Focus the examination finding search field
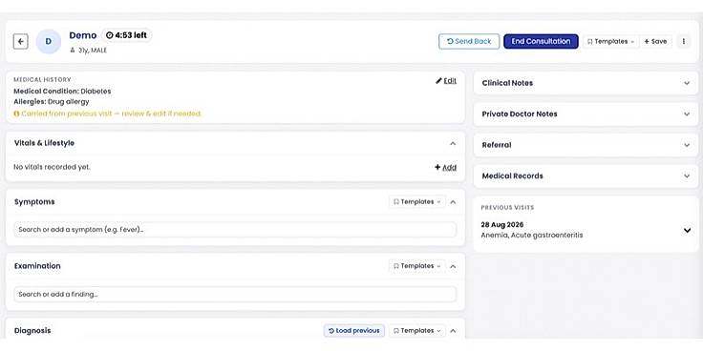The width and height of the screenshot is (703, 351). click(235, 294)
